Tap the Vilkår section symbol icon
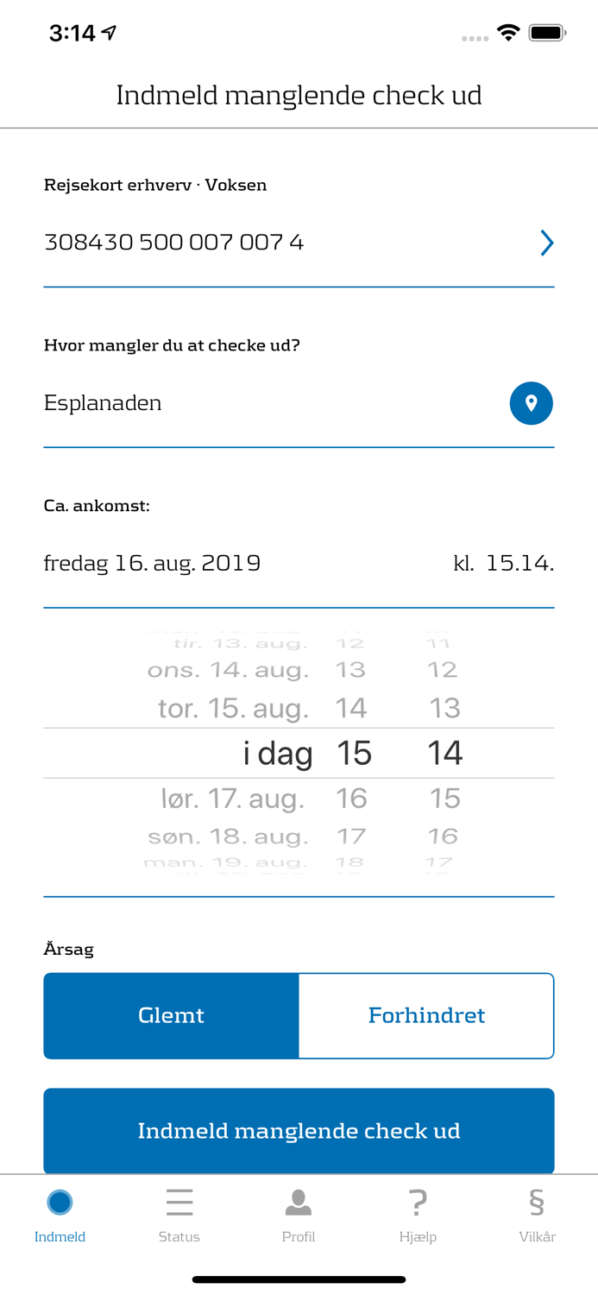 [538, 1201]
